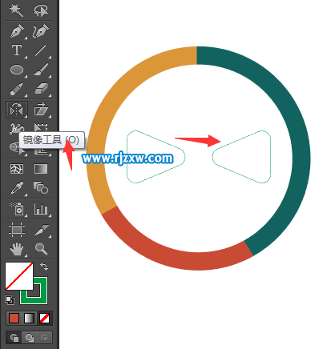Choose the Pen tool

click(17, 30)
